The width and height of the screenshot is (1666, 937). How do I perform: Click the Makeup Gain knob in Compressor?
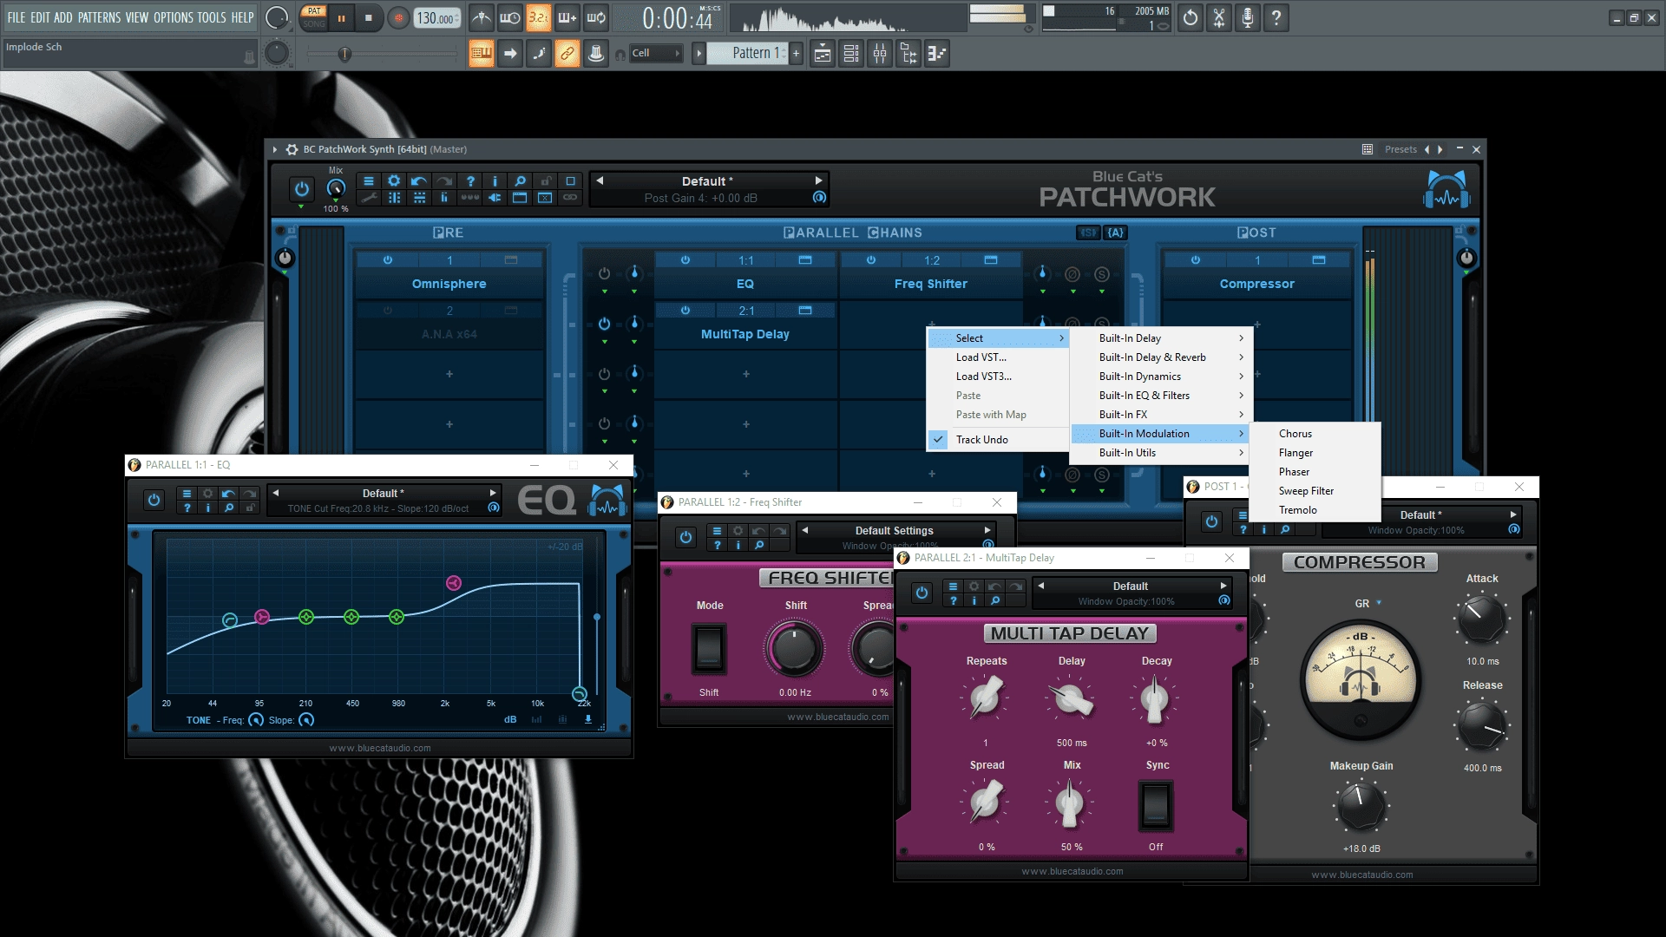click(x=1361, y=806)
